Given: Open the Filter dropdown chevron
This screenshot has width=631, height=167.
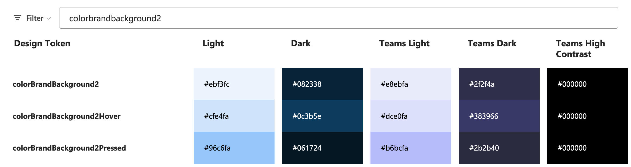Looking at the screenshot, I should coord(49,19).
